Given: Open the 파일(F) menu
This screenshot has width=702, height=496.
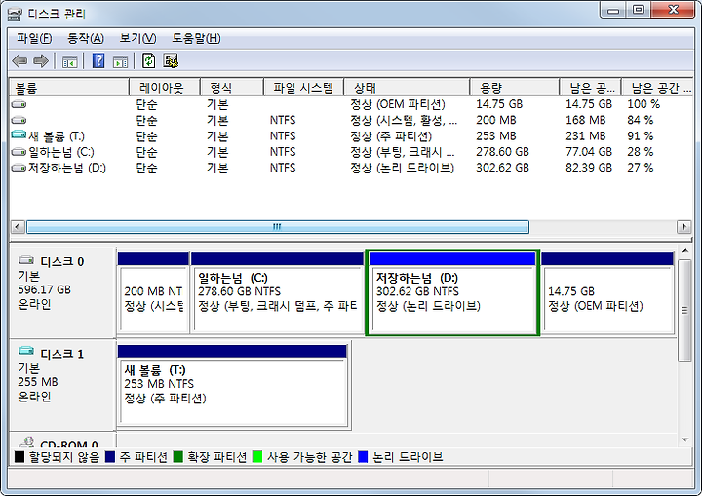Looking at the screenshot, I should click(x=34, y=39).
